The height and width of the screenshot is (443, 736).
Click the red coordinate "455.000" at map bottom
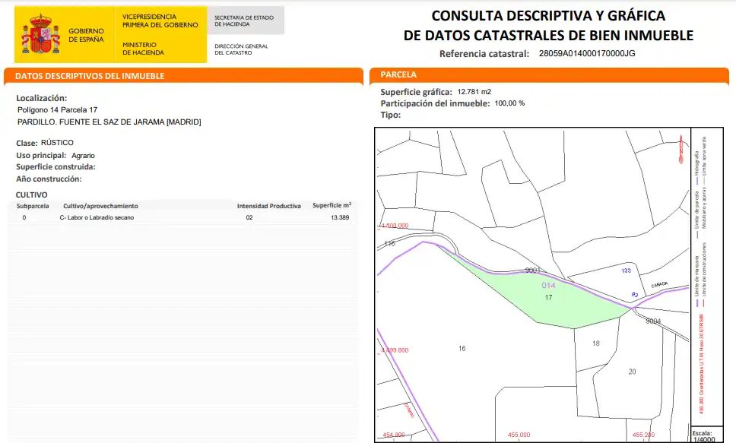click(519, 435)
